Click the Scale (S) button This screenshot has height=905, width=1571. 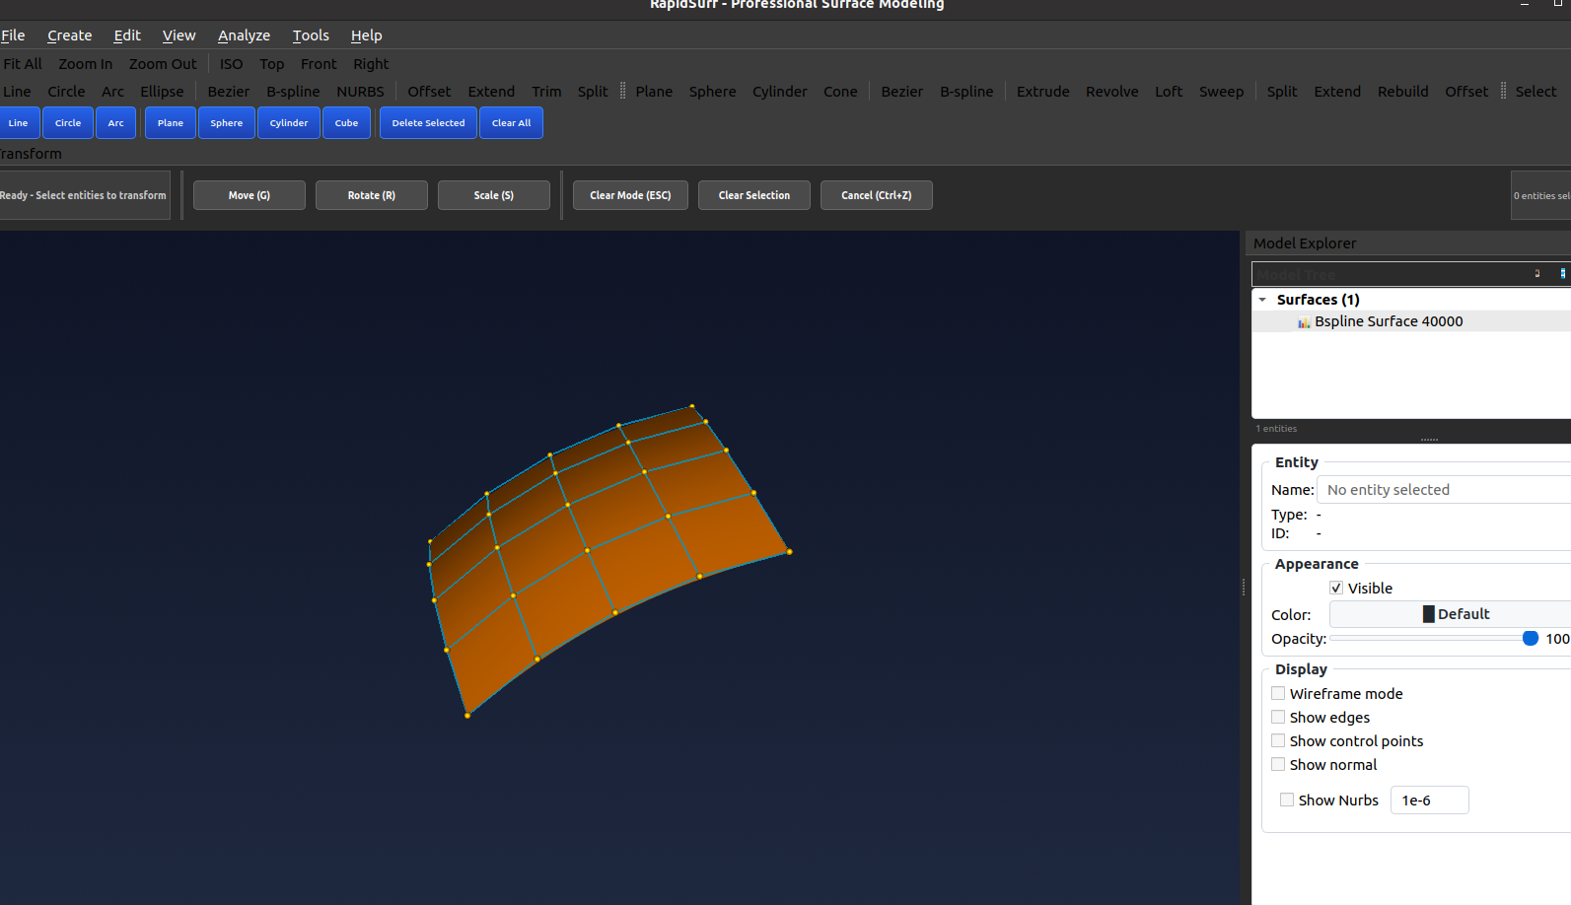pos(494,195)
